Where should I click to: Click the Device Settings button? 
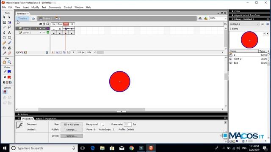point(72,136)
